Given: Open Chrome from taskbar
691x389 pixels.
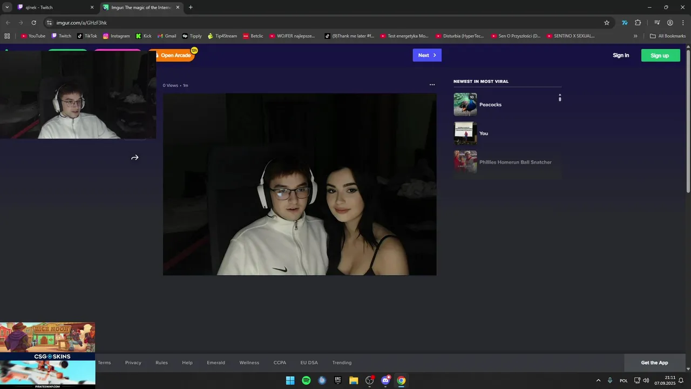Looking at the screenshot, I should 401,380.
